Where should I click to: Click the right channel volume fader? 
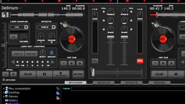(124, 37)
